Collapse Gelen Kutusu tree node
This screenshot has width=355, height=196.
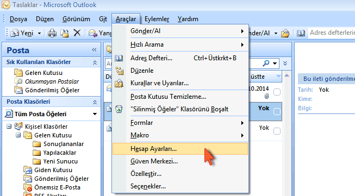pos(18,135)
